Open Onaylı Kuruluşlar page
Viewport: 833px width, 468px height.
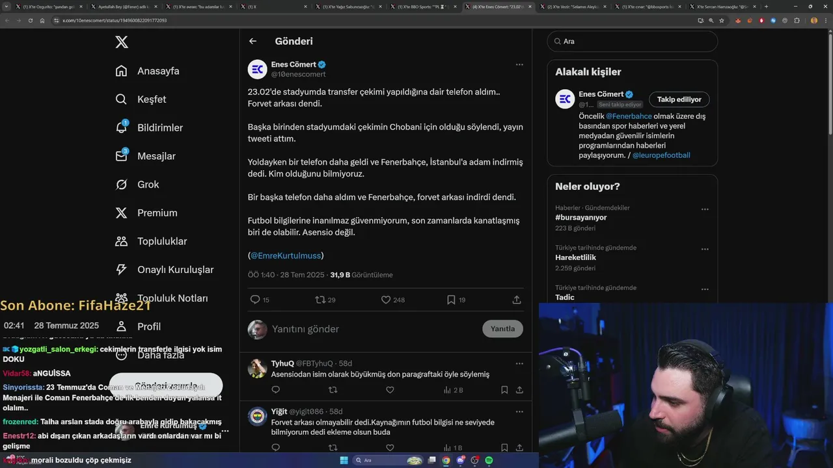[175, 270]
